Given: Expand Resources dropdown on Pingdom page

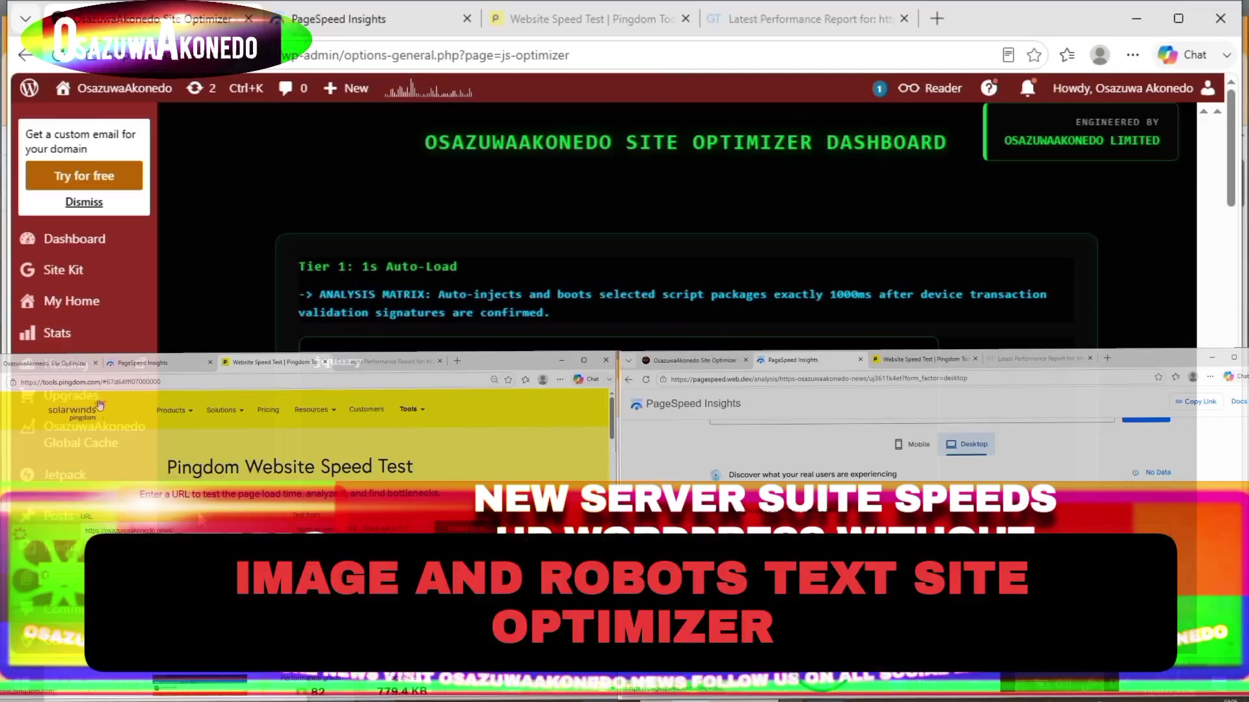Looking at the screenshot, I should coord(315,409).
